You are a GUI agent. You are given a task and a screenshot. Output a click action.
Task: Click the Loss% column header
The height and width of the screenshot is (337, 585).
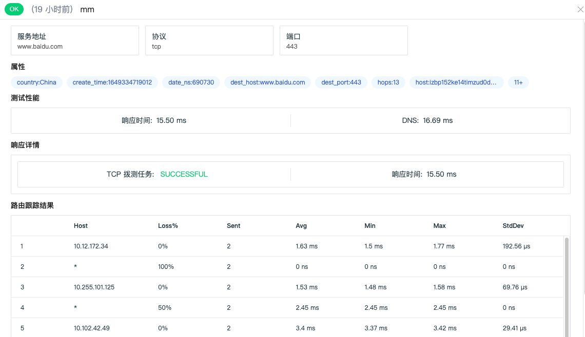pyautogui.click(x=168, y=226)
